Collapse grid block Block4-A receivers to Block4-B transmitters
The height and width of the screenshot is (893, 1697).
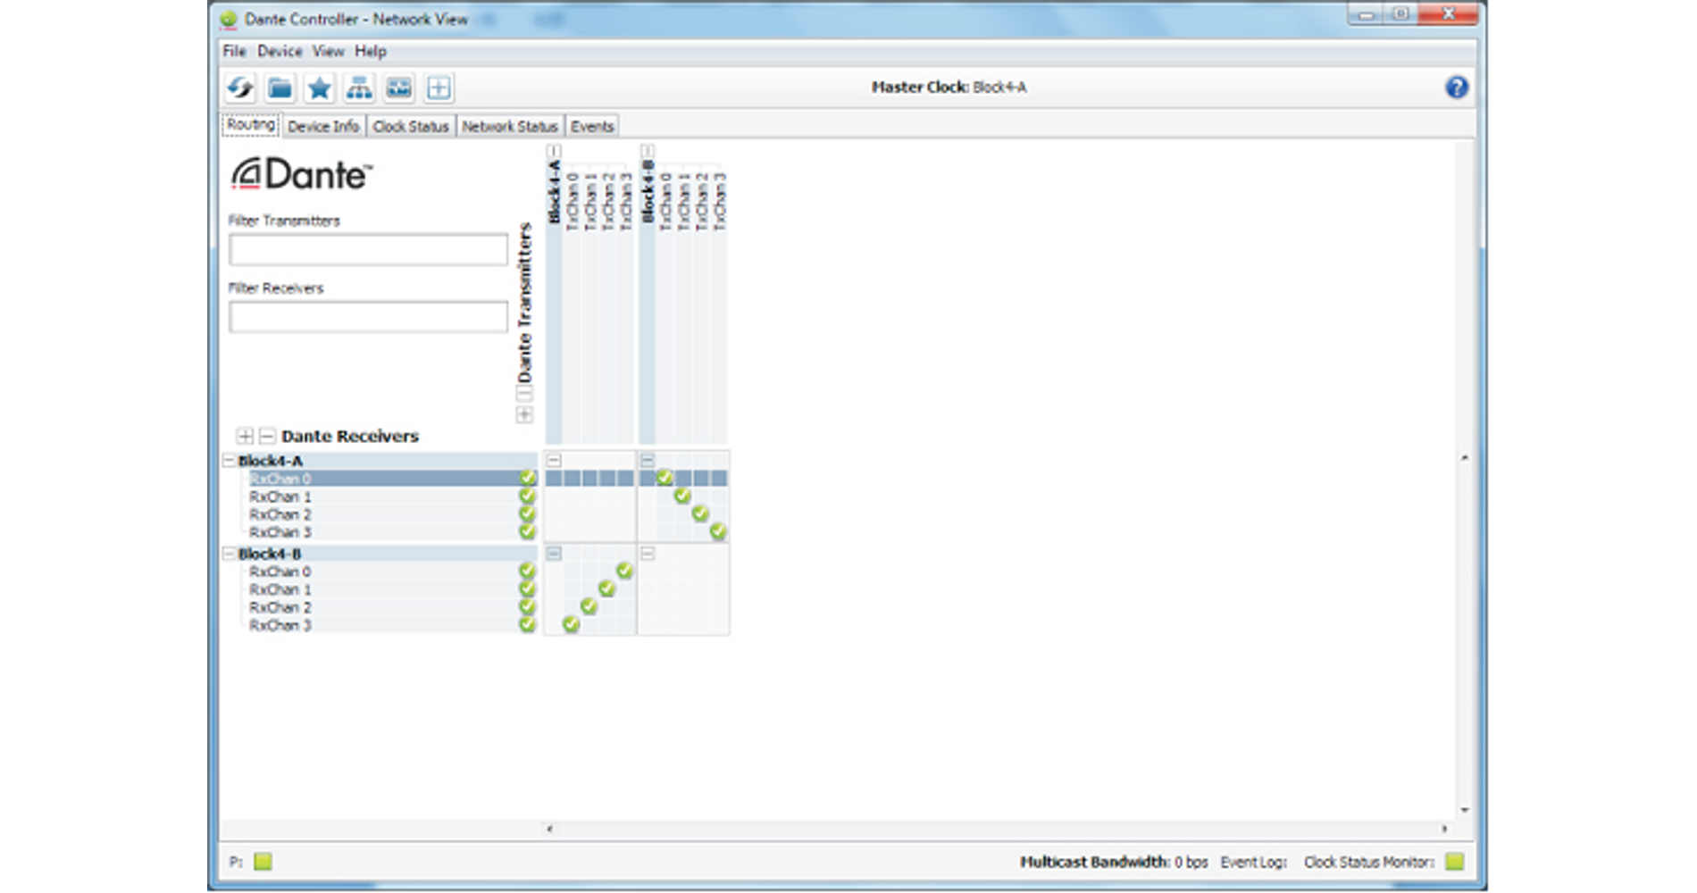(x=648, y=461)
